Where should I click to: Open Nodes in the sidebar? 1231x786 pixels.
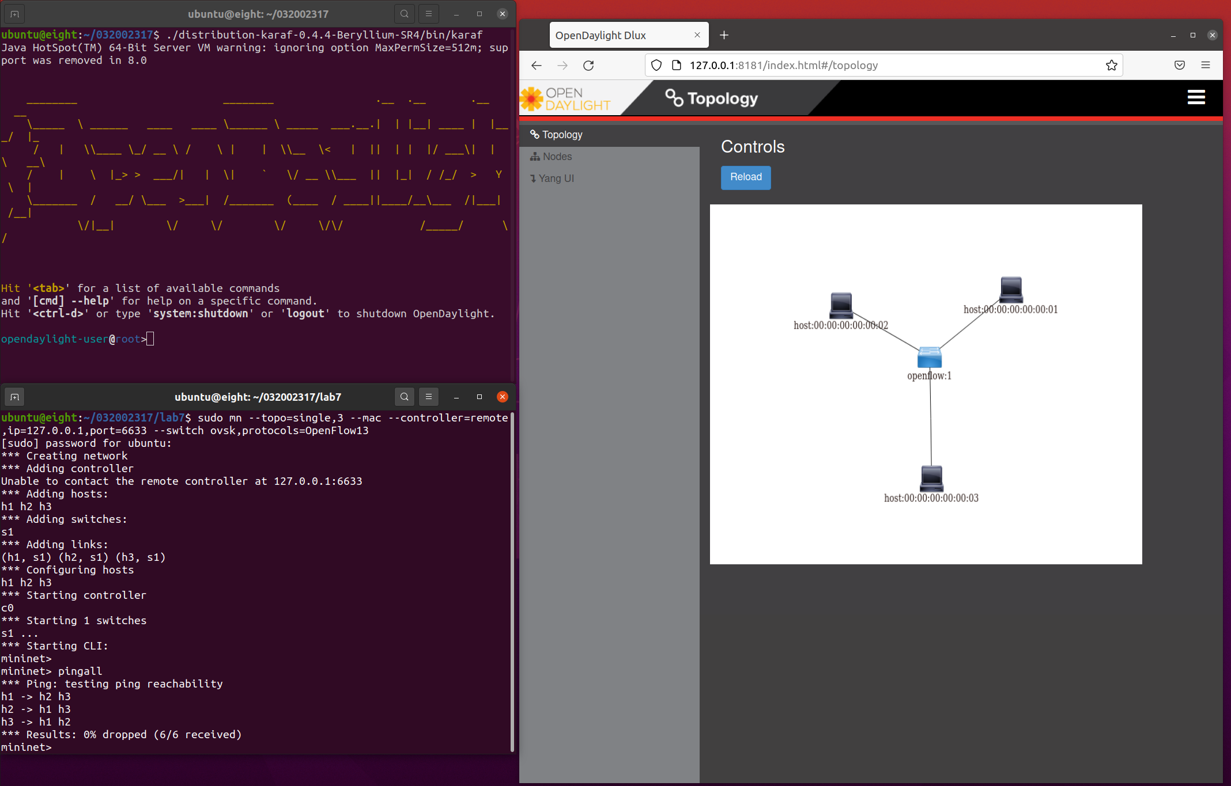tap(557, 157)
